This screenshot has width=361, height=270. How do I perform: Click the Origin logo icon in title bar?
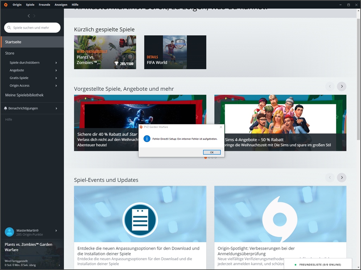point(6,5)
